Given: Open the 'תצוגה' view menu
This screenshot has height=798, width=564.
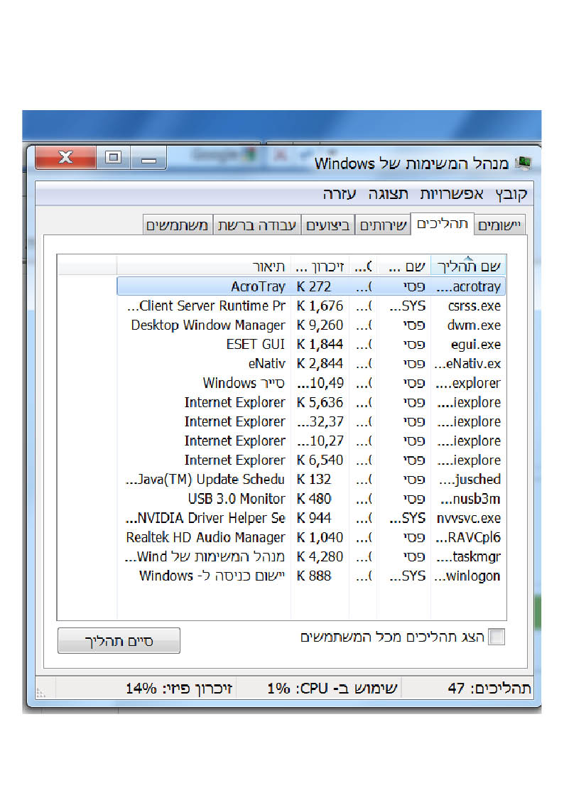Looking at the screenshot, I should pos(388,194).
